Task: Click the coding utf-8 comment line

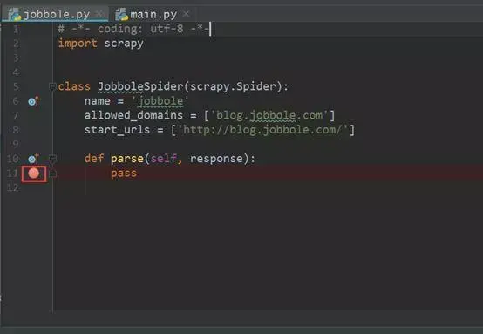Action: point(133,29)
